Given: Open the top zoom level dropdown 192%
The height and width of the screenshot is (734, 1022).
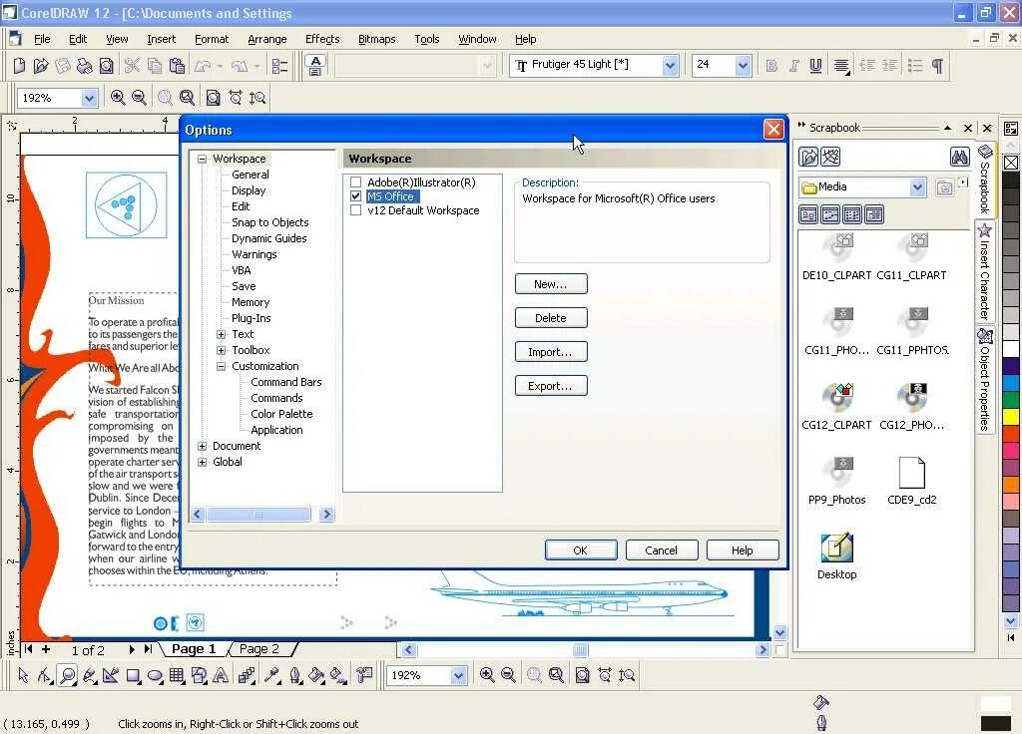Looking at the screenshot, I should point(89,99).
